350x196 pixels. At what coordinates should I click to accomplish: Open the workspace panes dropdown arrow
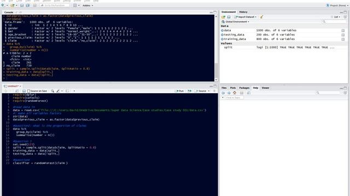pos(79,5)
